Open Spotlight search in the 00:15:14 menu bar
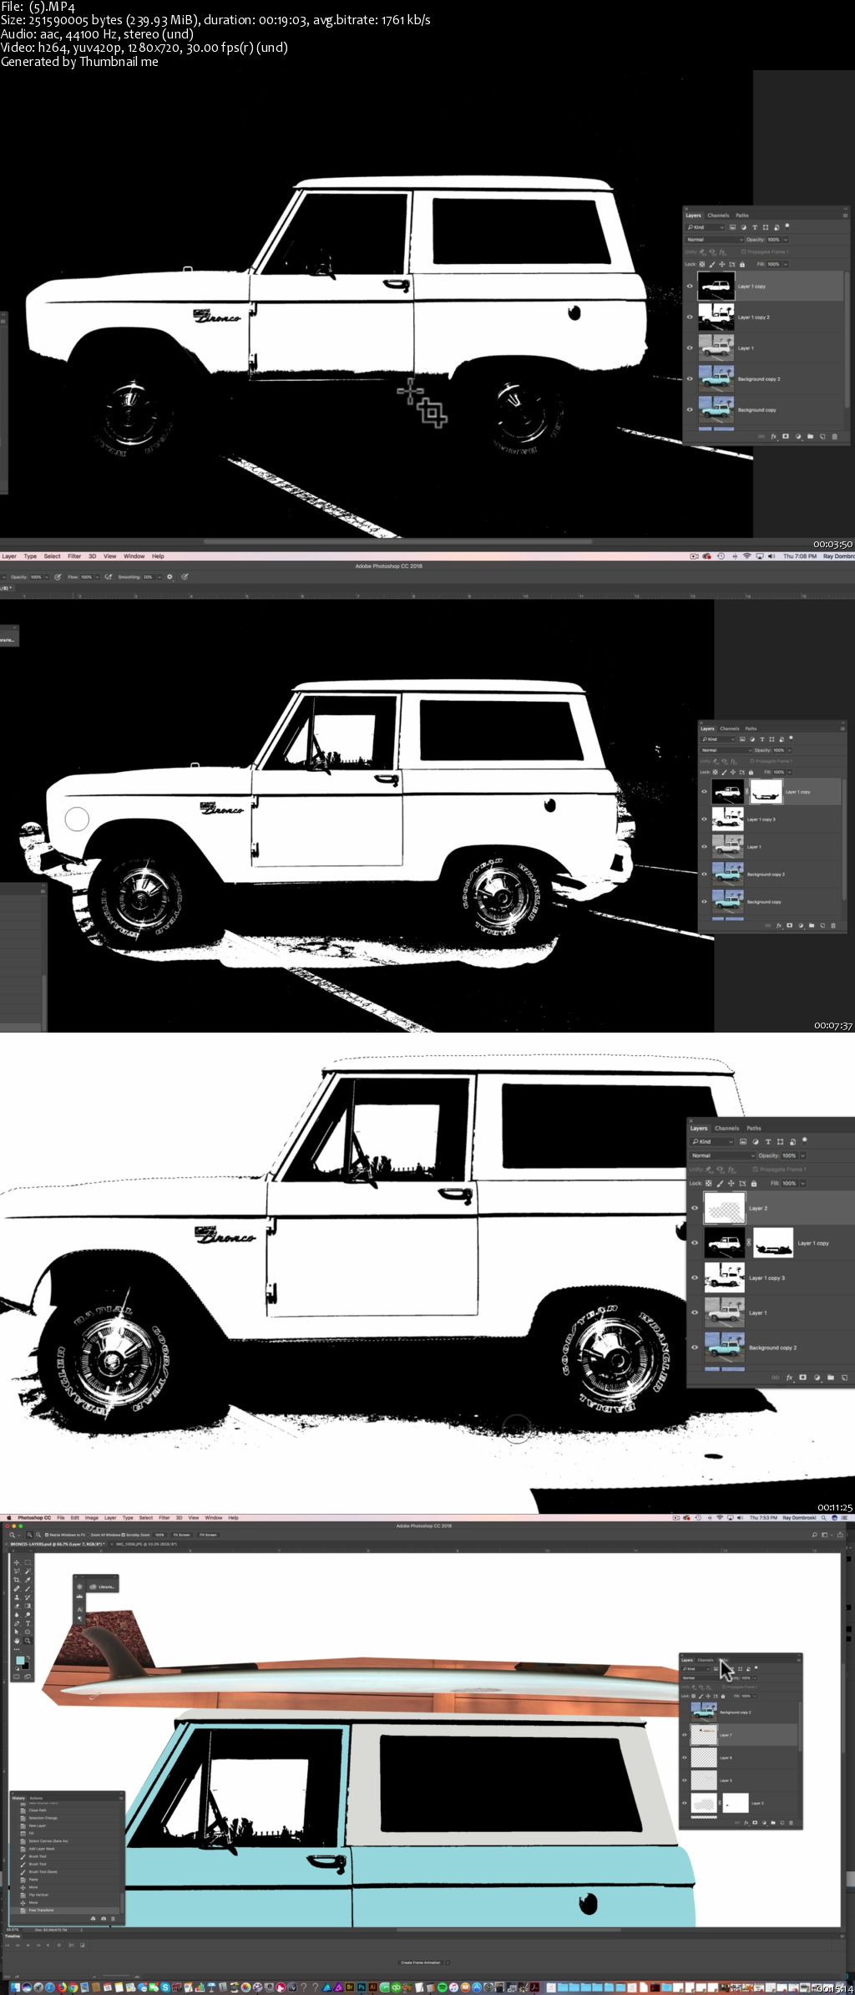This screenshot has width=855, height=1995. coord(823,1517)
